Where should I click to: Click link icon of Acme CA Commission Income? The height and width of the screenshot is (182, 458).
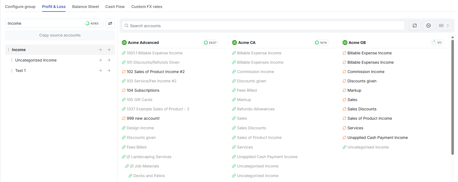coord(234,72)
